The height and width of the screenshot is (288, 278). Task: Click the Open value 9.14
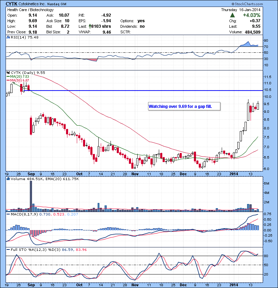click(33, 15)
